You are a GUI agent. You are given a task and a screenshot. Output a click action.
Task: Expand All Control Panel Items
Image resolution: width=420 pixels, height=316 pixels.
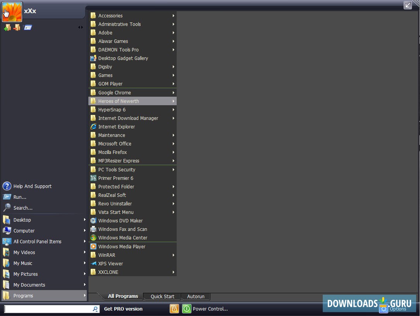(x=44, y=241)
